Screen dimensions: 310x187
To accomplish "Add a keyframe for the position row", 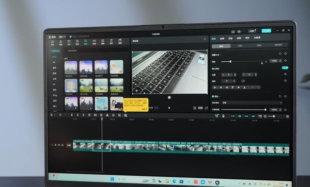I will pos(286,74).
